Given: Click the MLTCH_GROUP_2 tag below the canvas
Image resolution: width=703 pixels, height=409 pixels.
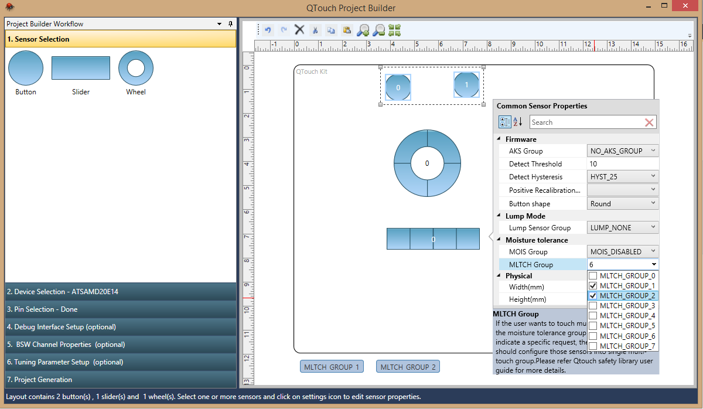Looking at the screenshot, I should pos(408,367).
